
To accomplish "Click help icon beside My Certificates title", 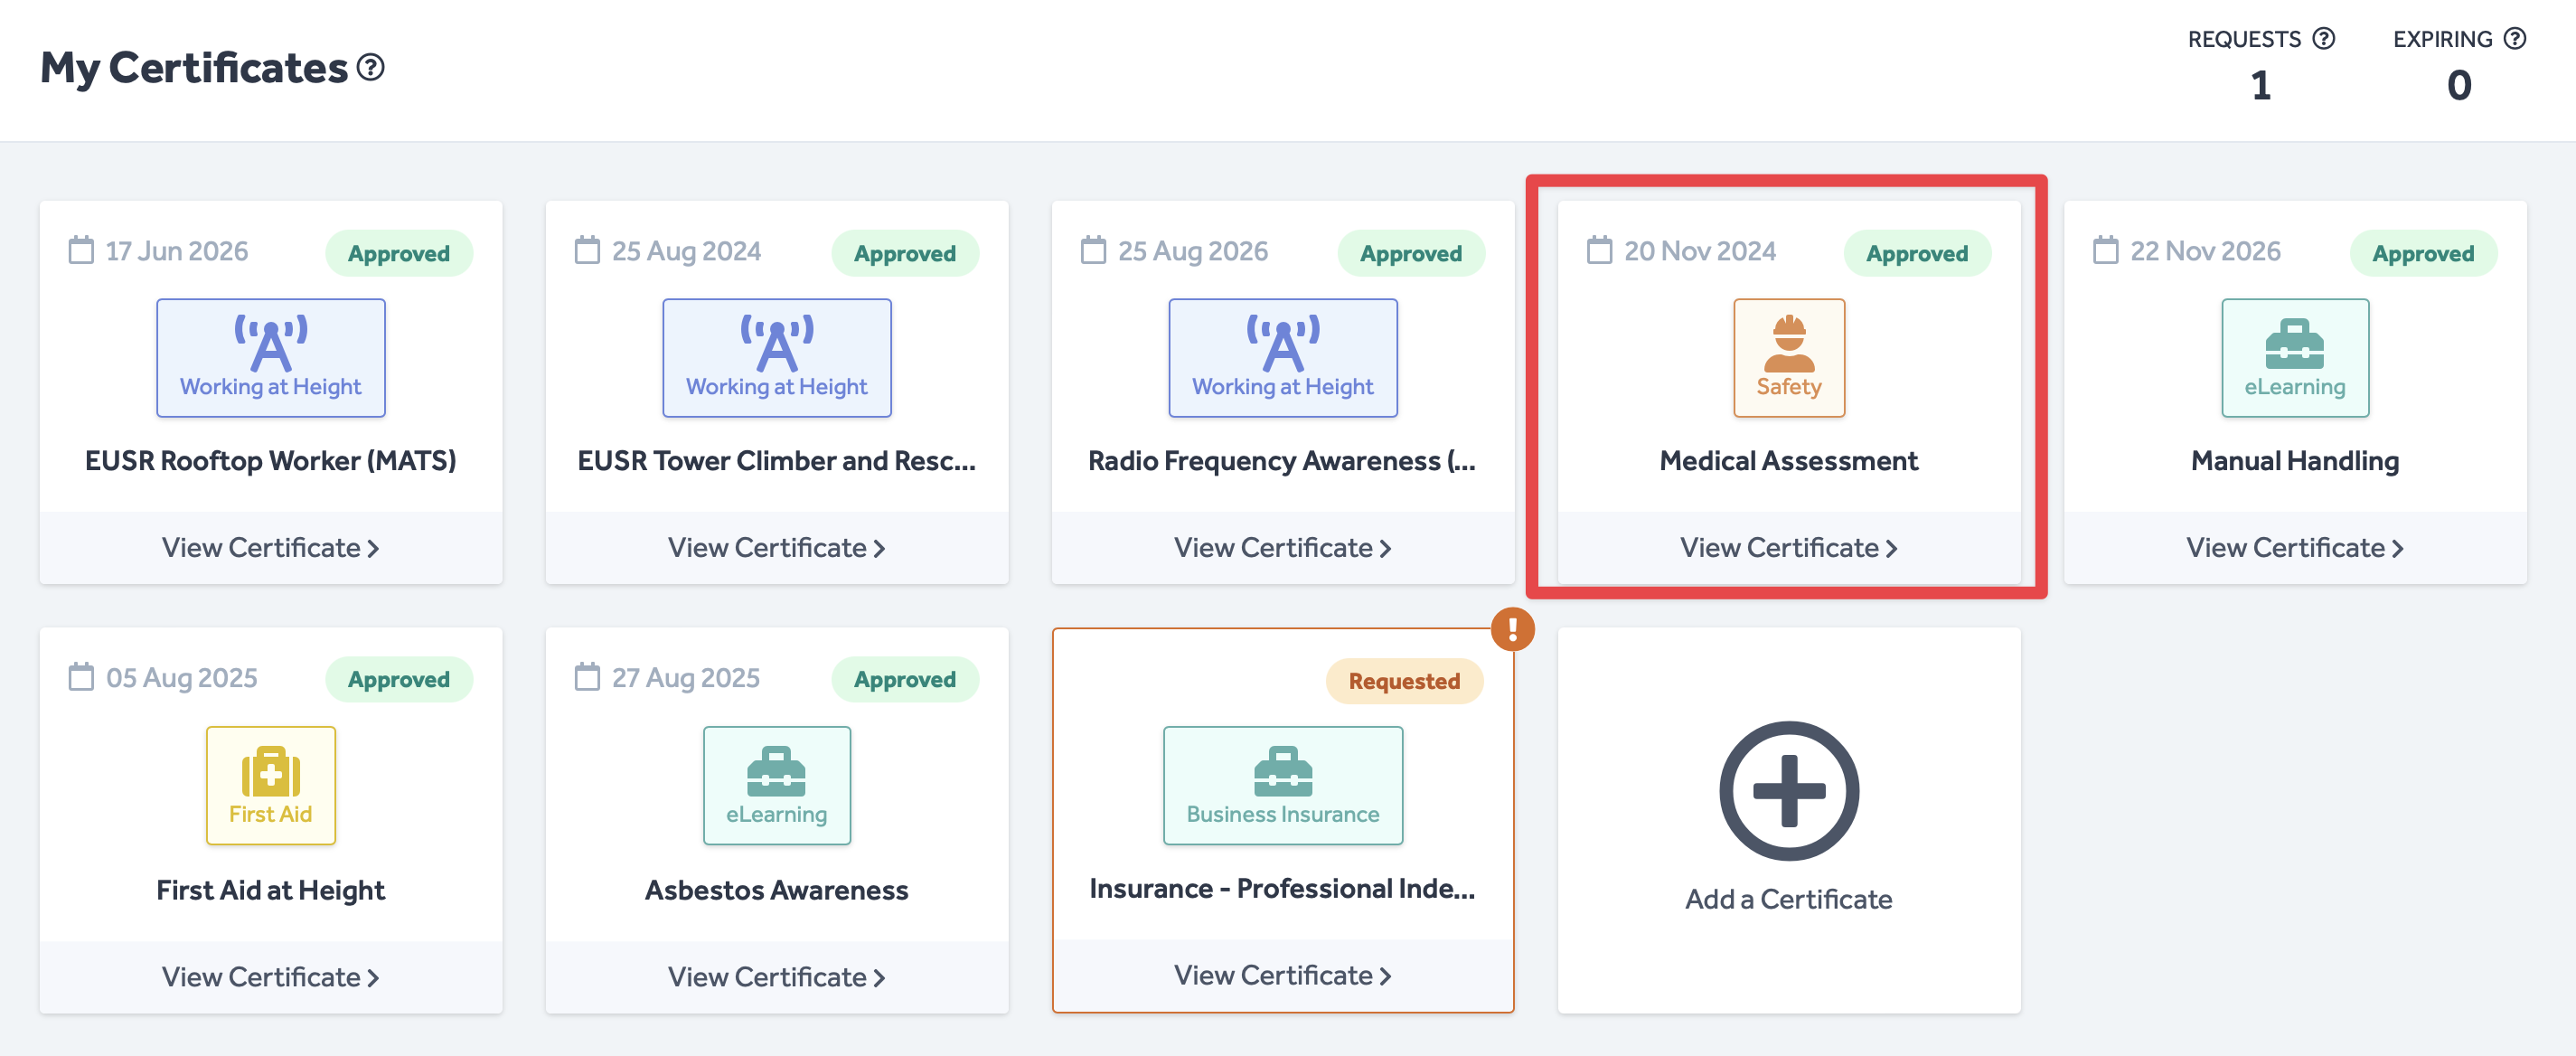I will coord(371,67).
